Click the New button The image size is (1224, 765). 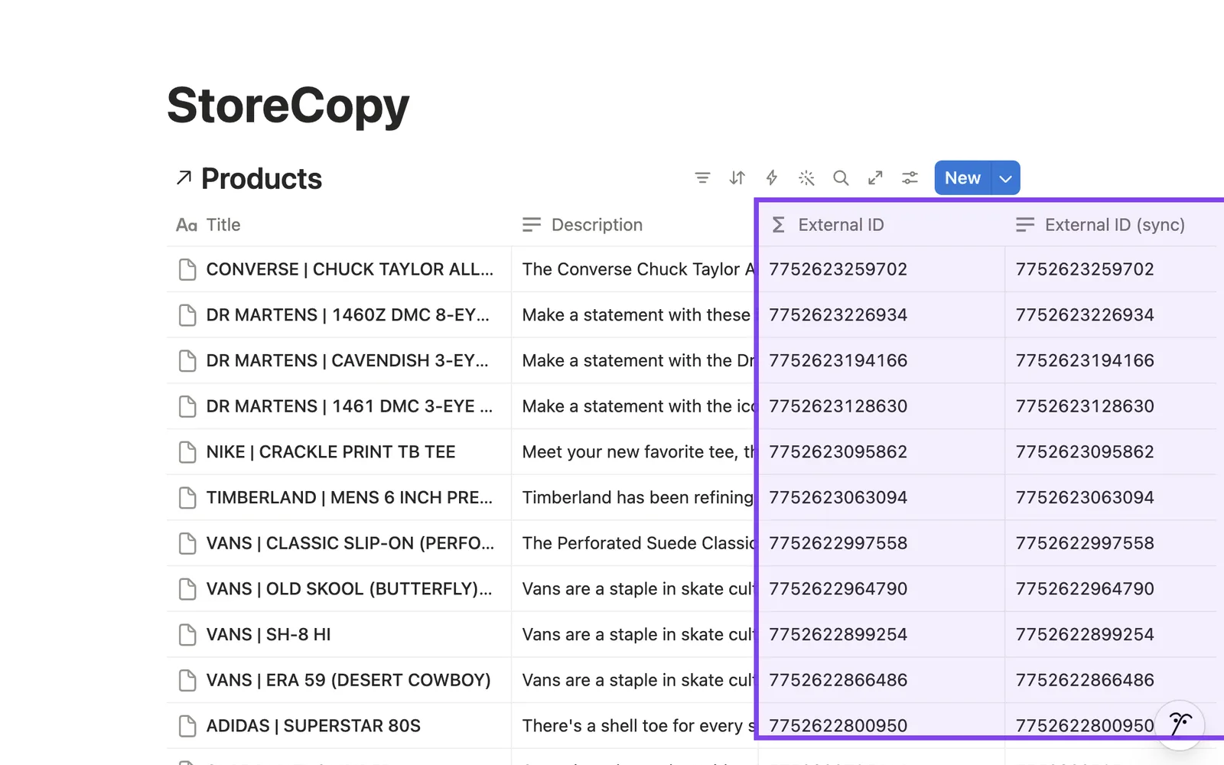(962, 178)
